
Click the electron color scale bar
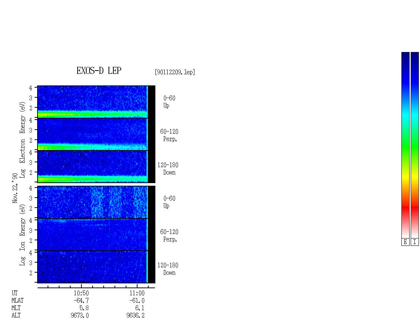point(405,145)
